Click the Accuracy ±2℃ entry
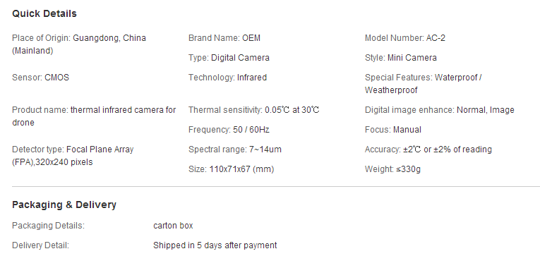This screenshot has height=256, width=540. [428, 150]
